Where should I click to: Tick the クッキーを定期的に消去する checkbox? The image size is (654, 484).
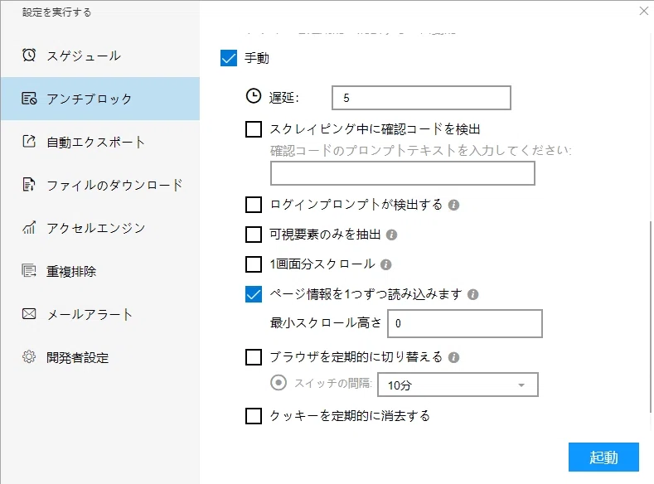[x=254, y=416]
